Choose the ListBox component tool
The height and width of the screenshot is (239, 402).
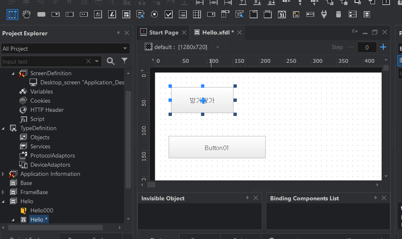coord(183,15)
